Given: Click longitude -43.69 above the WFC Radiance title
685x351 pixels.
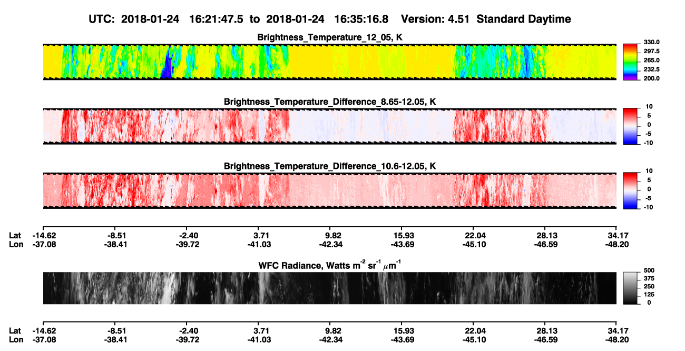Looking at the screenshot, I should (x=402, y=244).
